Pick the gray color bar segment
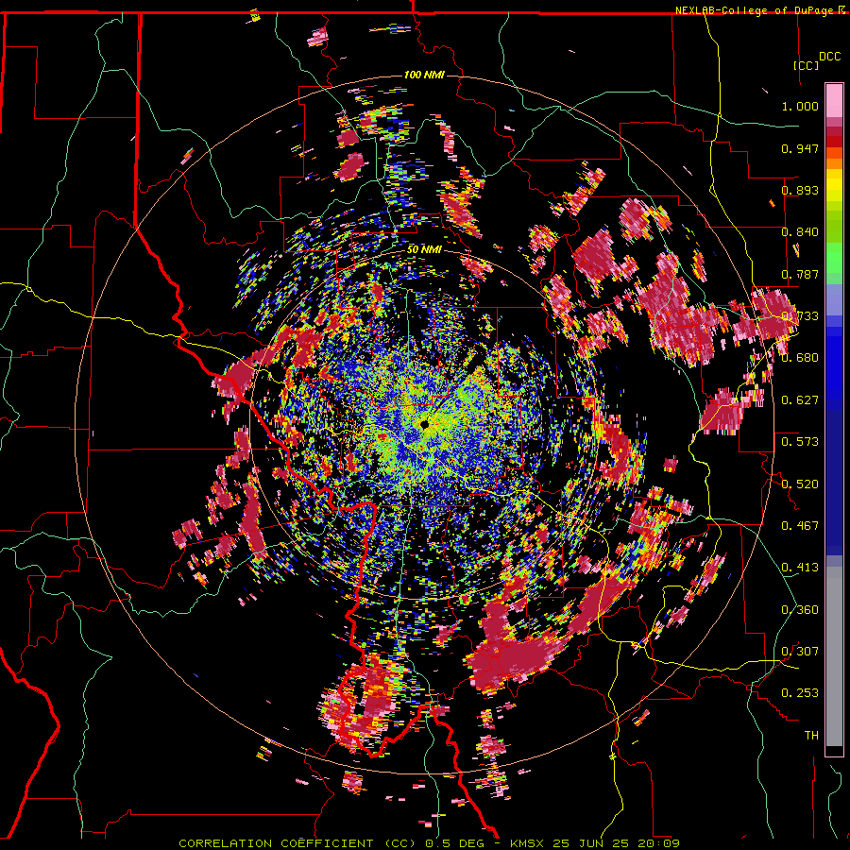850x850 pixels. (834, 656)
